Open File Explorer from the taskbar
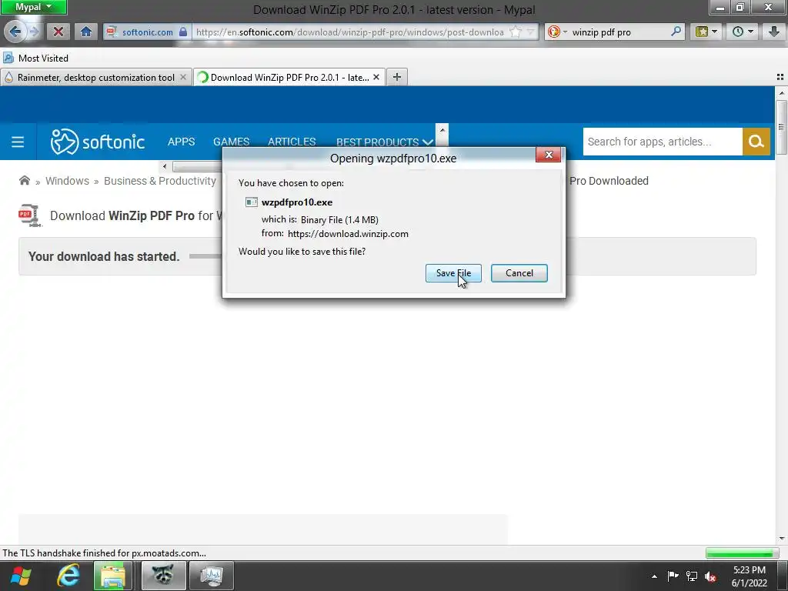 (x=112, y=576)
